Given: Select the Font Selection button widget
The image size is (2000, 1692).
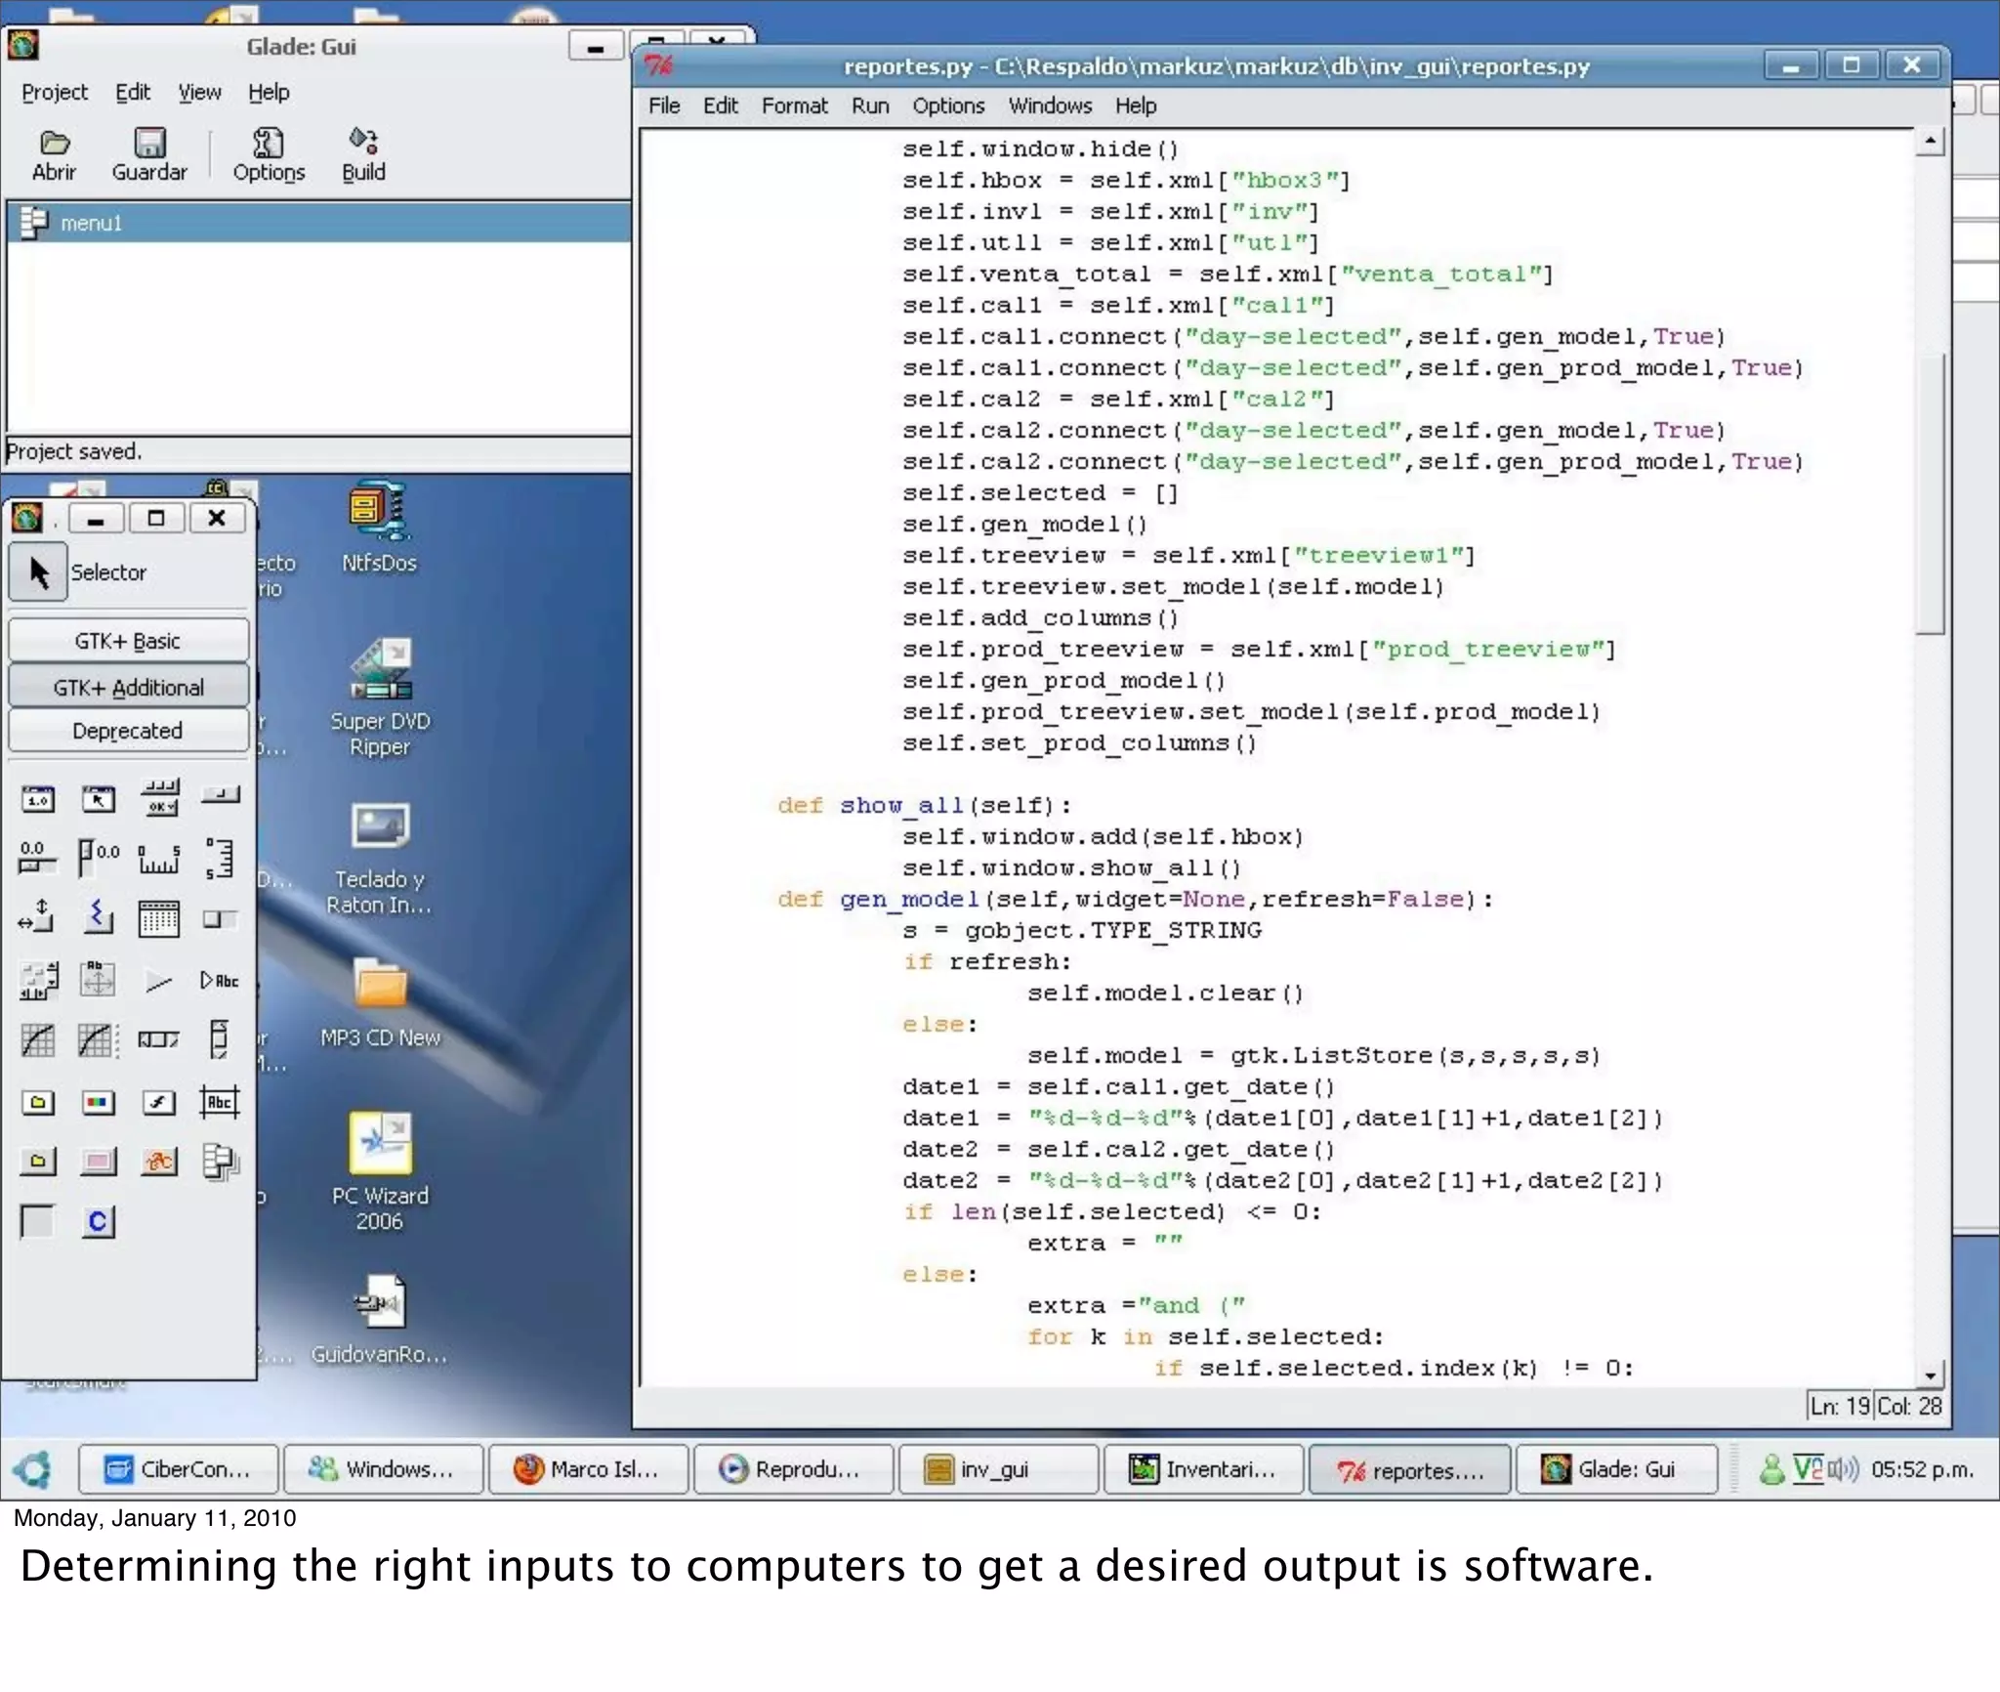Looking at the screenshot, I should (158, 1103).
